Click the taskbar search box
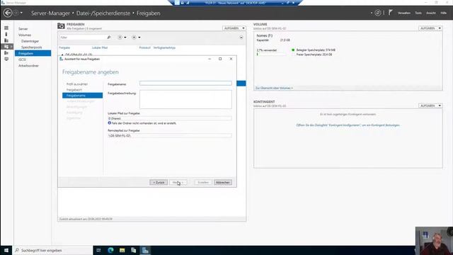 coord(52,250)
